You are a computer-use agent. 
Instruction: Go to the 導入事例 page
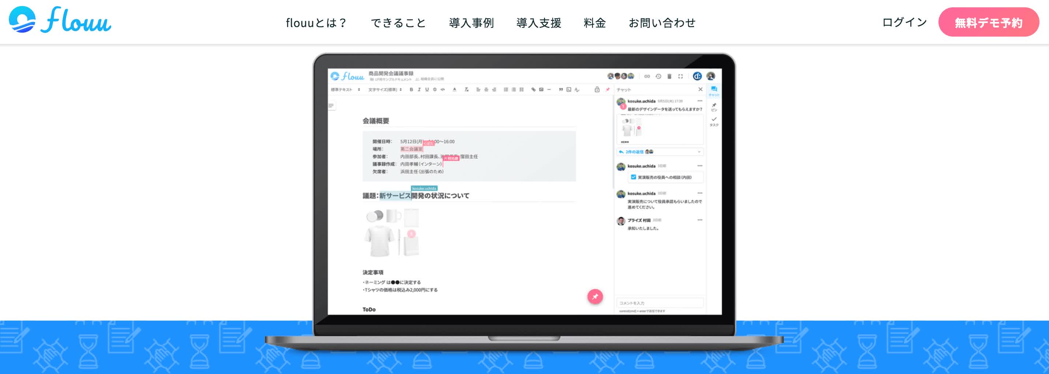tap(471, 23)
